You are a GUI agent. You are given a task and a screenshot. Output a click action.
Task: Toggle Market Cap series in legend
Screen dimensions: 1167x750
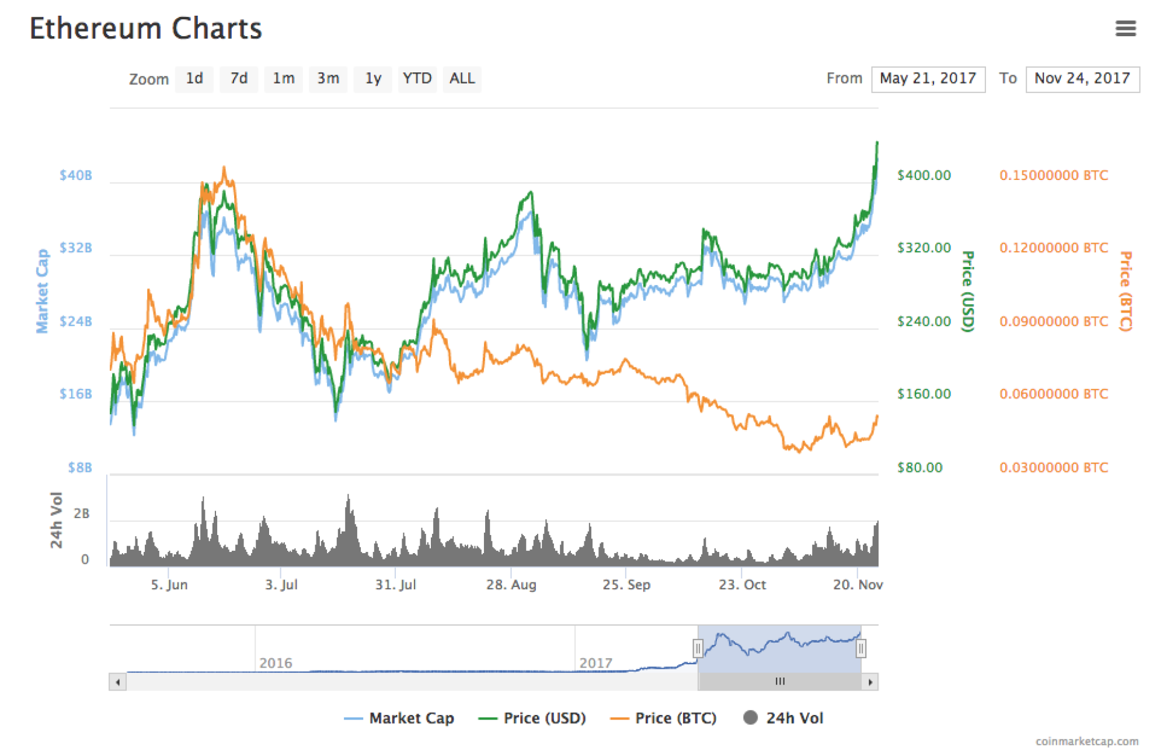coord(399,718)
